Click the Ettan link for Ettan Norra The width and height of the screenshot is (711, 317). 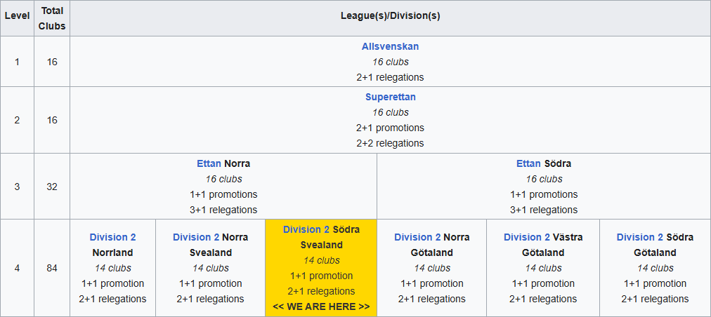pos(209,163)
